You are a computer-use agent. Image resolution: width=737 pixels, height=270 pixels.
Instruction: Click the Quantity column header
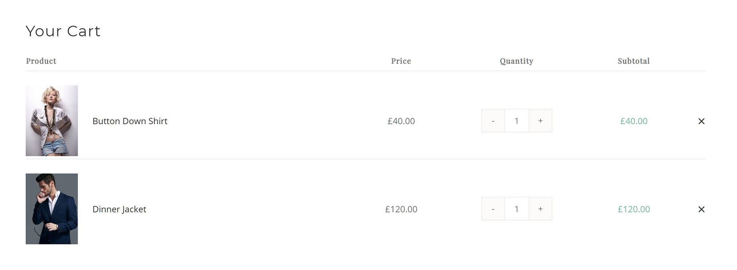[x=516, y=61]
